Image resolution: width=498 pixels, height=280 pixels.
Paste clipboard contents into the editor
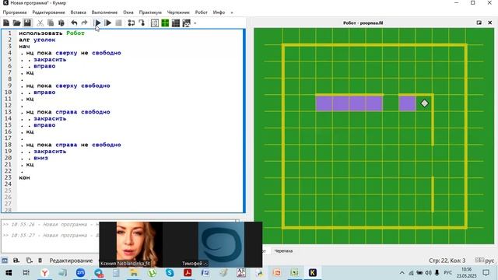tap(61, 23)
